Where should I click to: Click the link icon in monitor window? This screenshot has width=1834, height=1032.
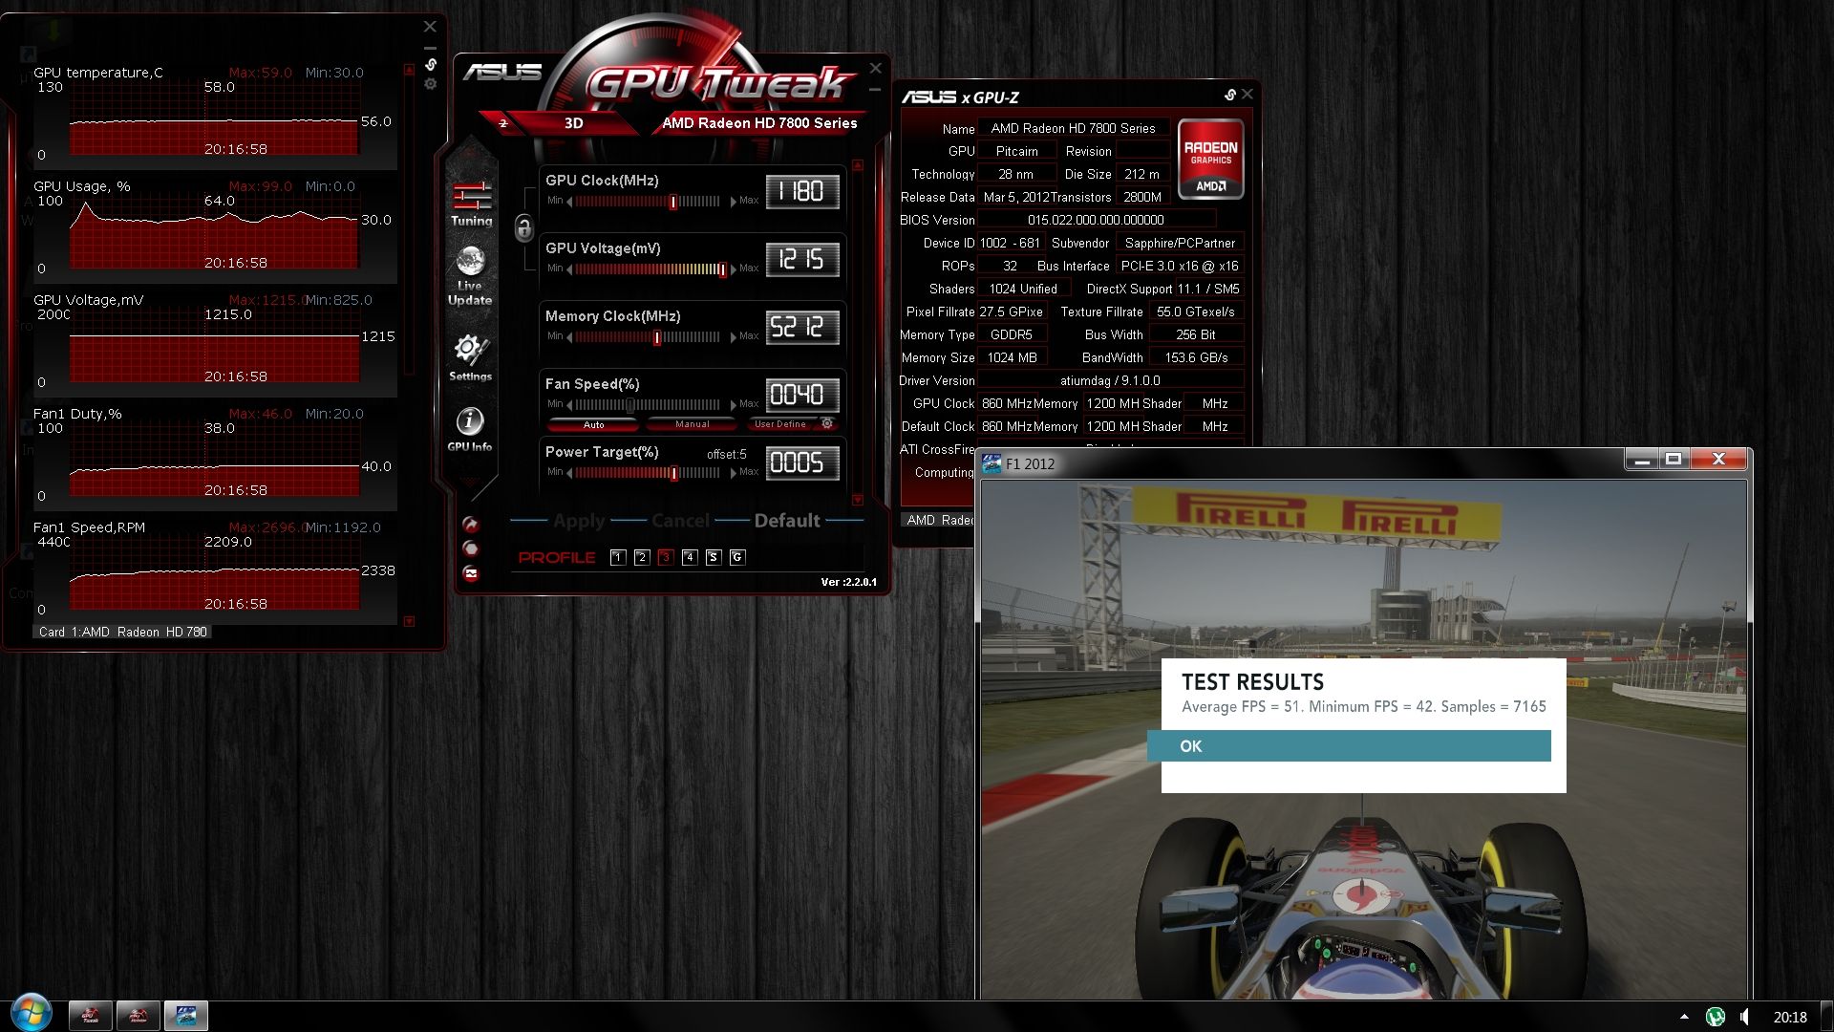(x=431, y=64)
